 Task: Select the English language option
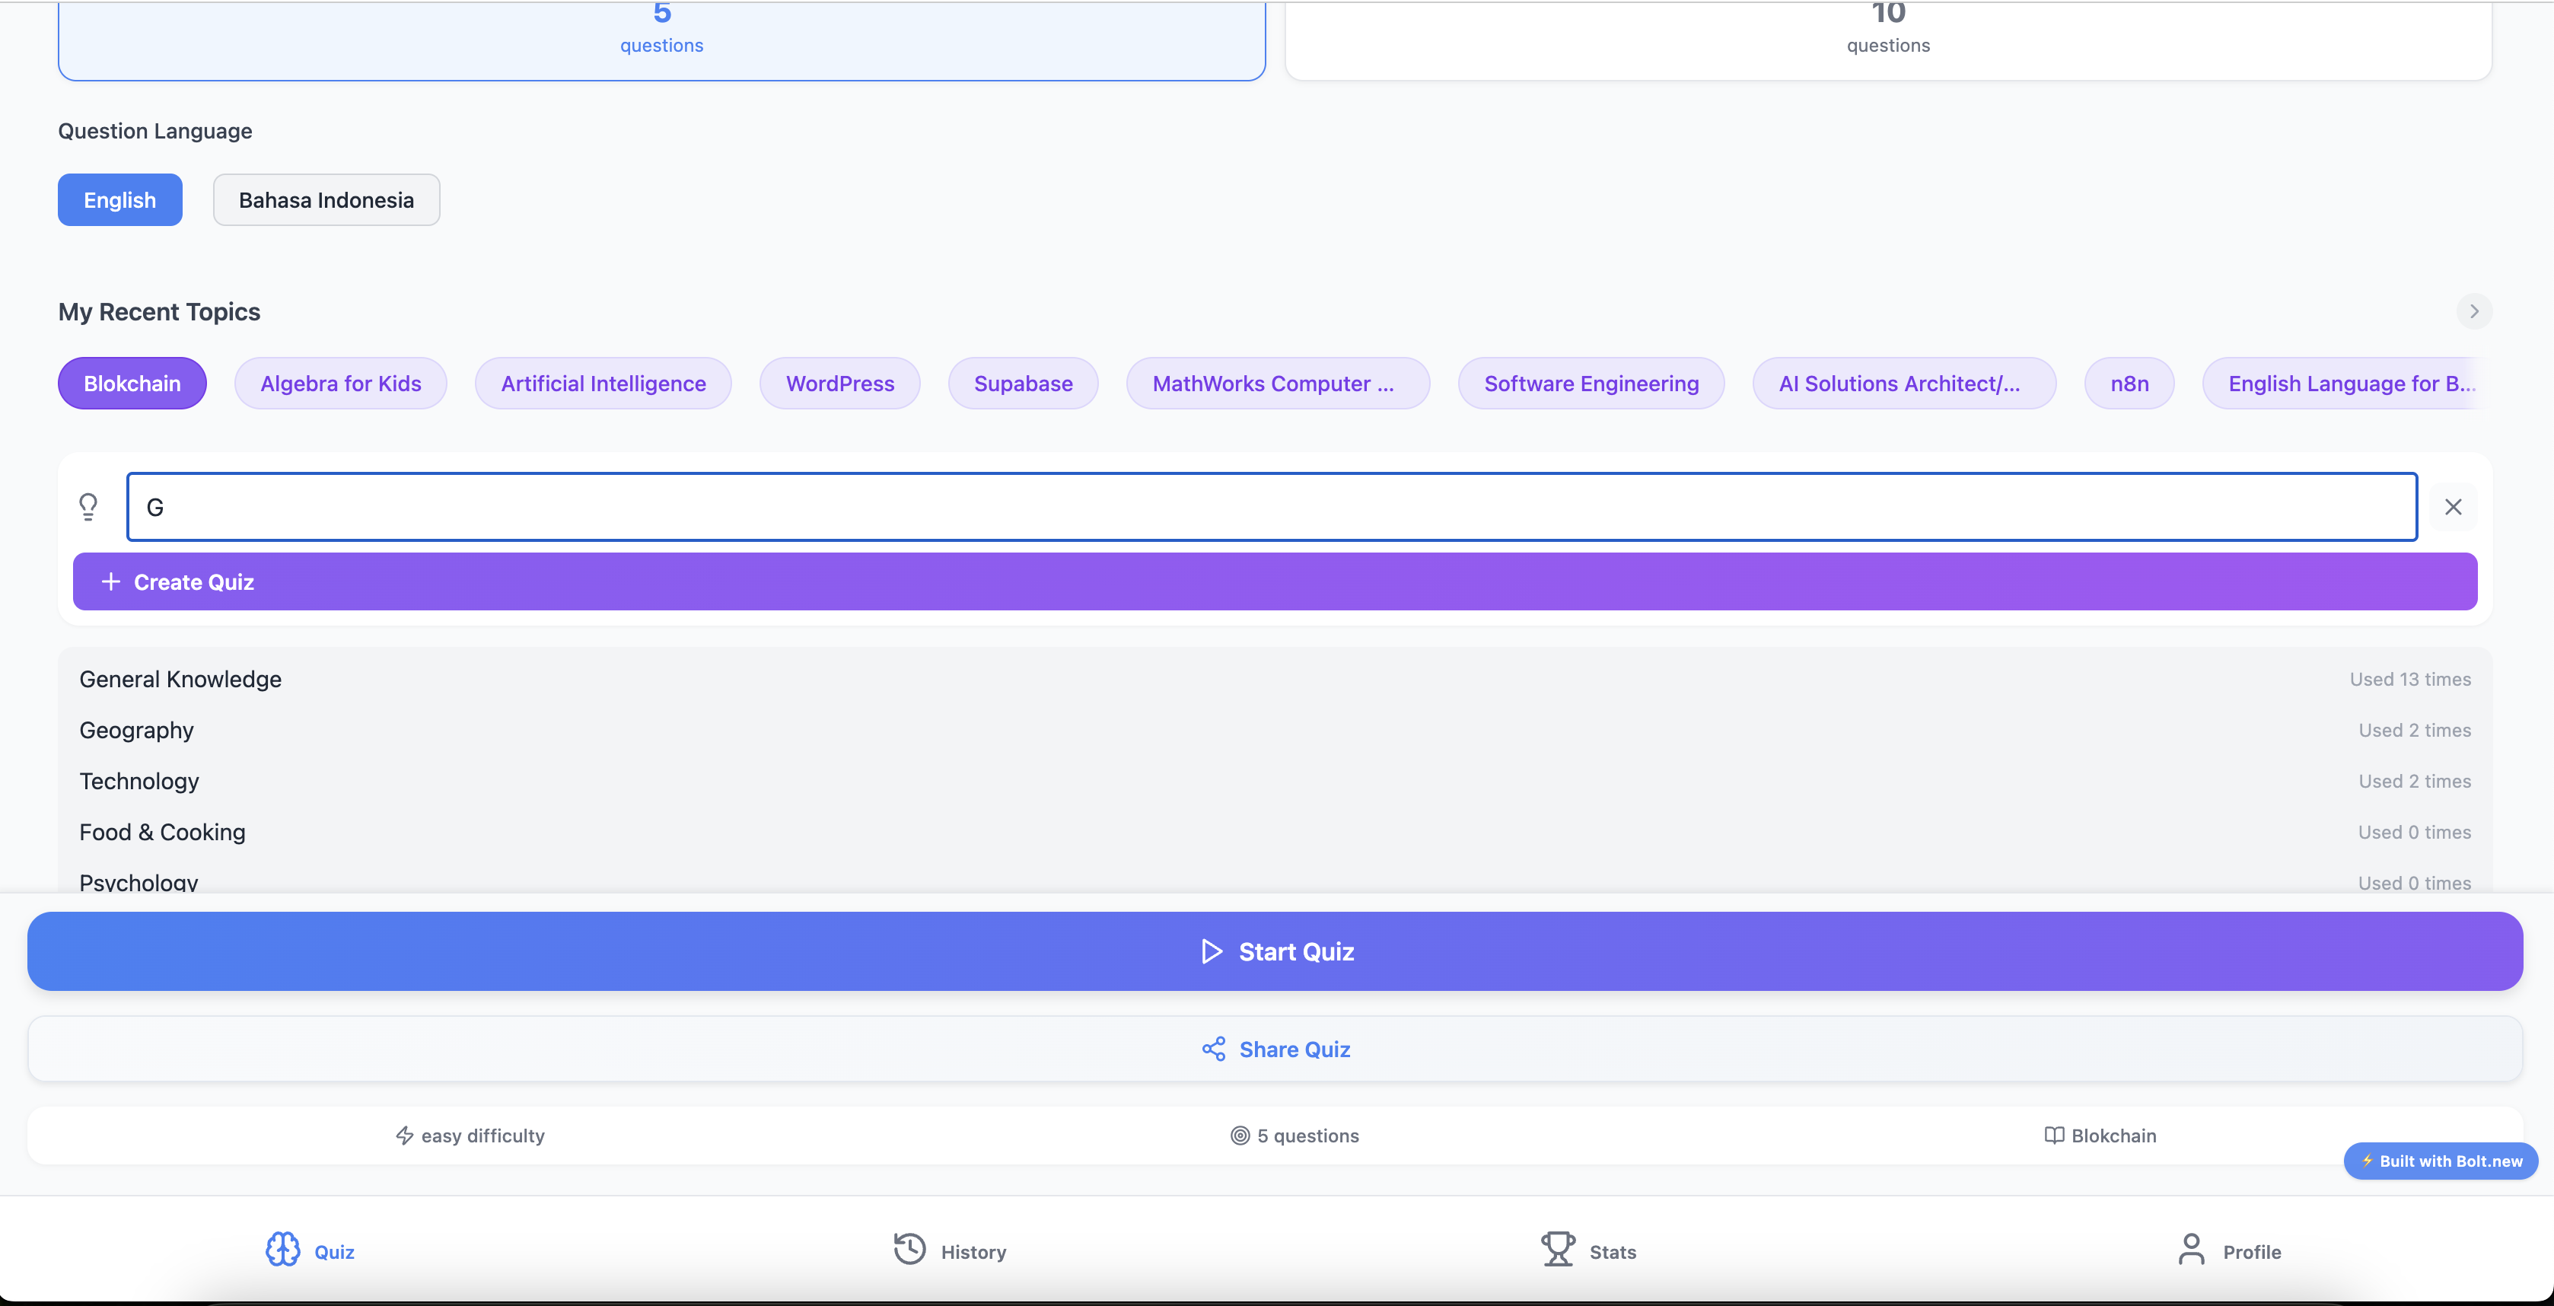click(120, 200)
